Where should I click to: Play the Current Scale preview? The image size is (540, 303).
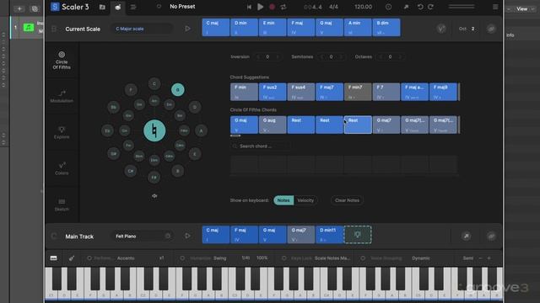[187, 29]
